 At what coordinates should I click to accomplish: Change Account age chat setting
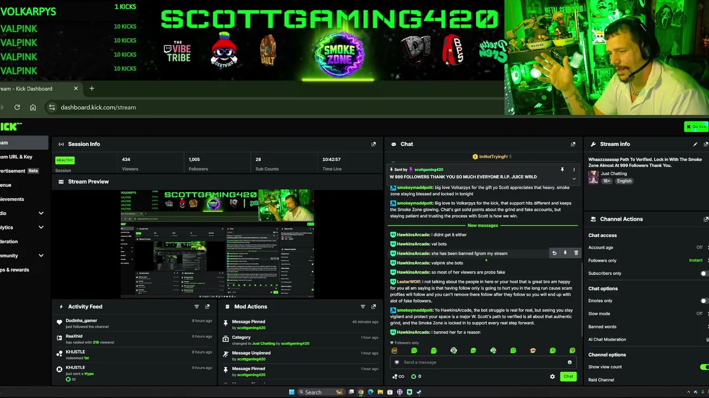pos(700,248)
